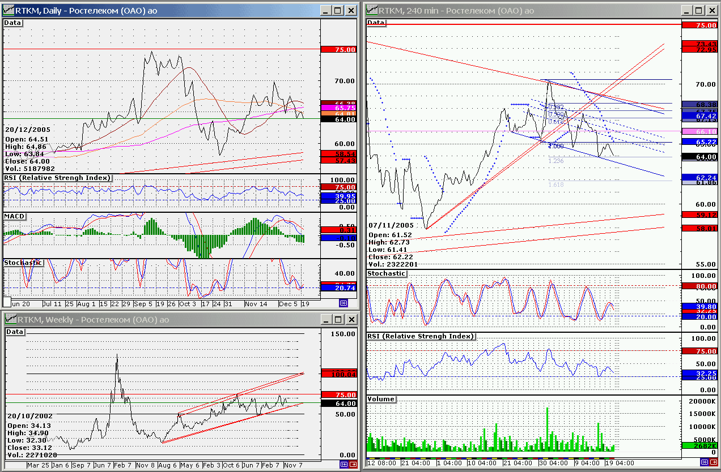Screen dimensions: 721x472
Task: Open the Weekly window's title bar chart icon
Action: pyautogui.click(x=9, y=320)
